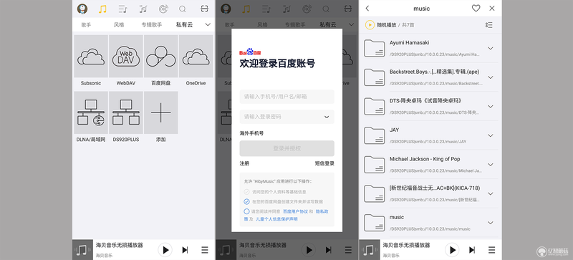
Task: Open the Backstreet.Boys folder
Action: (x=430, y=77)
